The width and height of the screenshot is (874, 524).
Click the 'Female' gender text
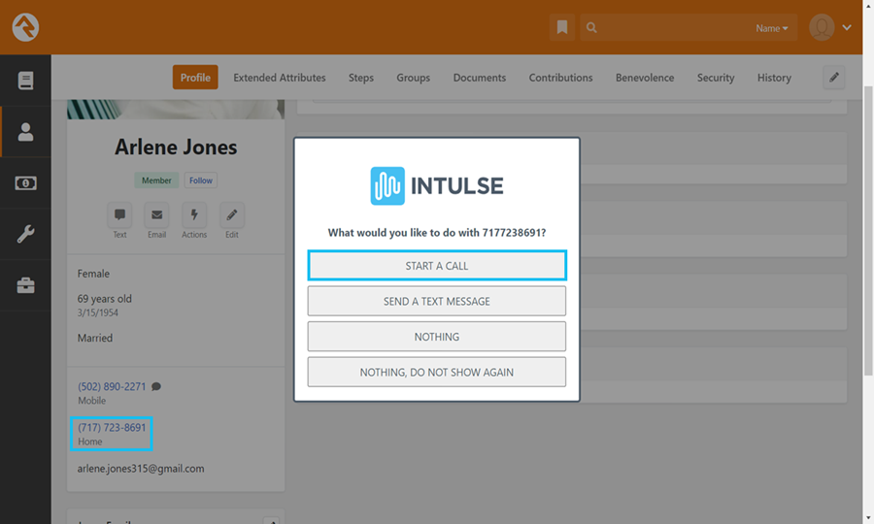tap(93, 274)
